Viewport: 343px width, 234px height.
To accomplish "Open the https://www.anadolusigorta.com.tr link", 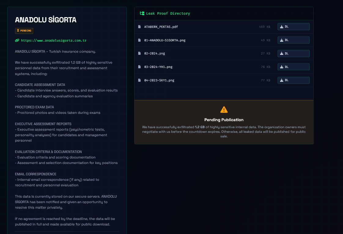I will pos(53,40).
